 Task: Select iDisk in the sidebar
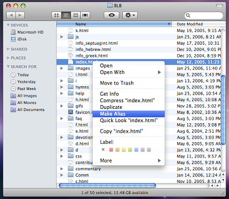(19, 39)
